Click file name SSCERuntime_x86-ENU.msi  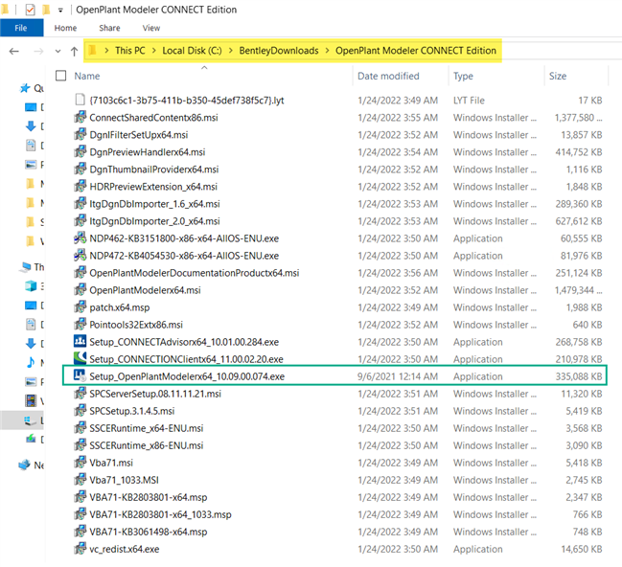(147, 445)
